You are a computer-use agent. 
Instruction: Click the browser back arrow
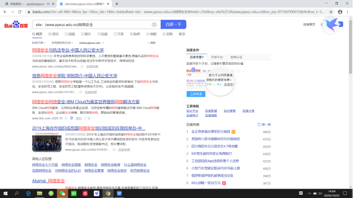point(5,12)
